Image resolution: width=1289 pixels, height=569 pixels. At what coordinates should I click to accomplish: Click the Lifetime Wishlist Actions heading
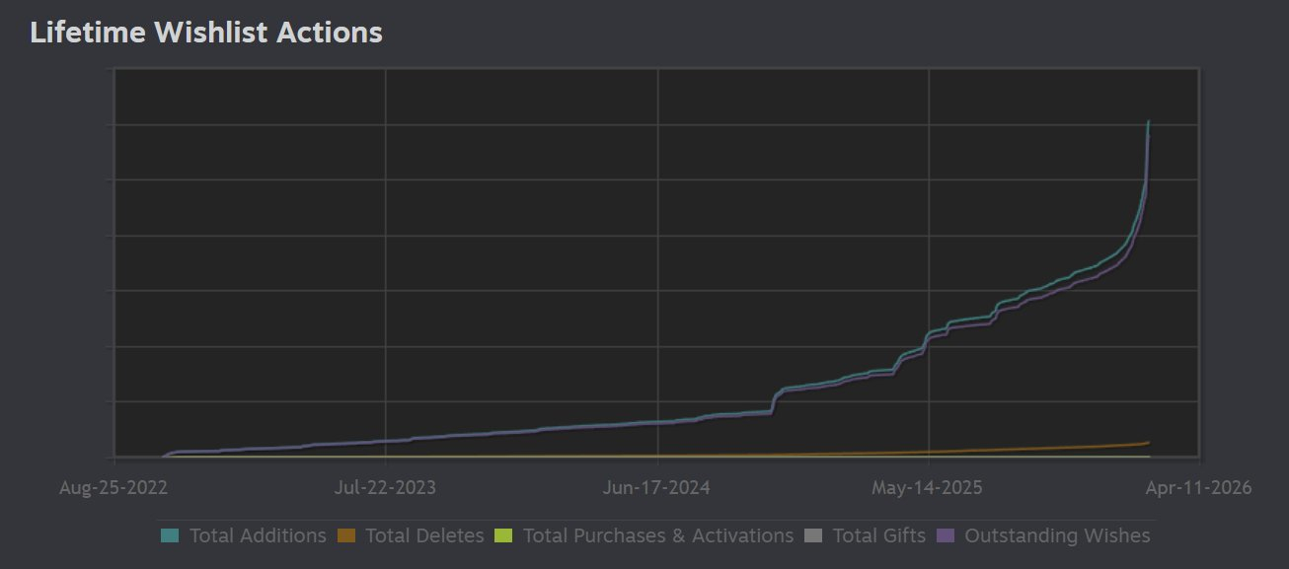(x=206, y=33)
